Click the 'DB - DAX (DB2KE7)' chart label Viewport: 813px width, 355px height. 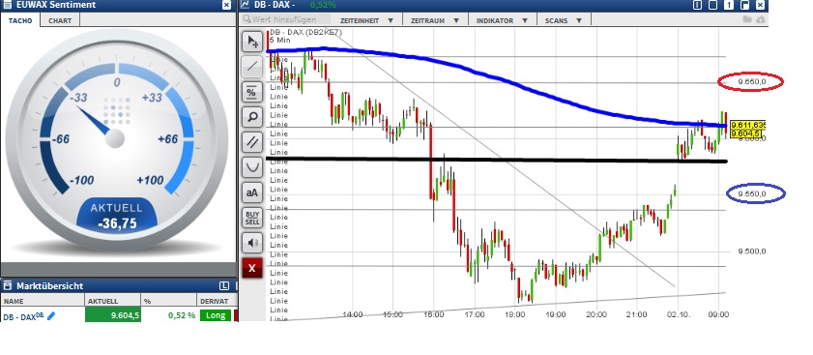(305, 32)
